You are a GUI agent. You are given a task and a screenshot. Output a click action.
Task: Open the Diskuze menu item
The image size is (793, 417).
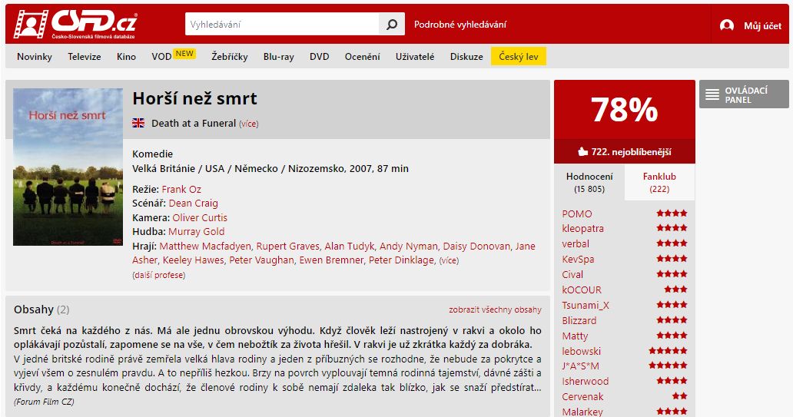point(466,57)
